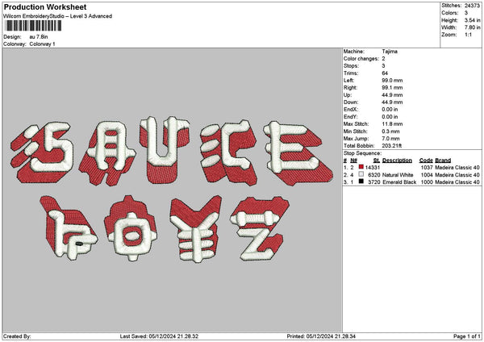Click the Natural White color swatch

click(x=361, y=174)
